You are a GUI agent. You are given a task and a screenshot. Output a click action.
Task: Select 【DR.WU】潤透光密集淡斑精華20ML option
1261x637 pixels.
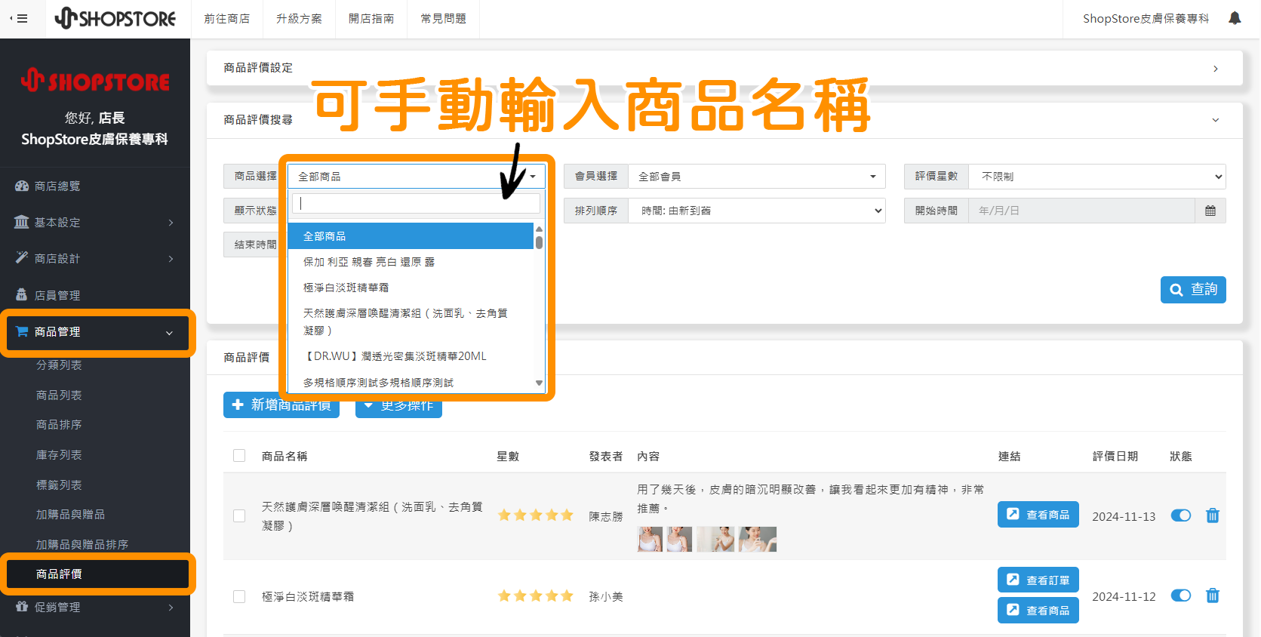coord(411,356)
